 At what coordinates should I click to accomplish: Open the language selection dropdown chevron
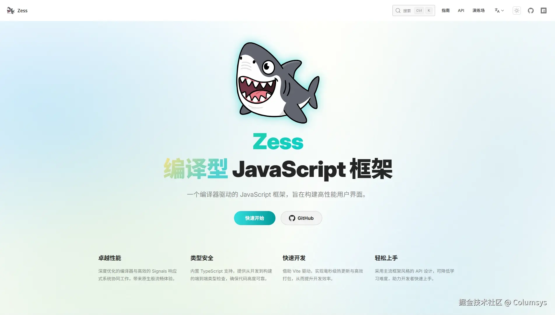pyautogui.click(x=502, y=11)
